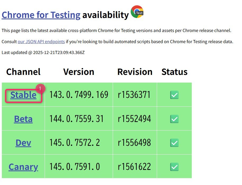Viewport: 242px width, 185px height.
Task: Click the Version column header
Action: click(79, 72)
